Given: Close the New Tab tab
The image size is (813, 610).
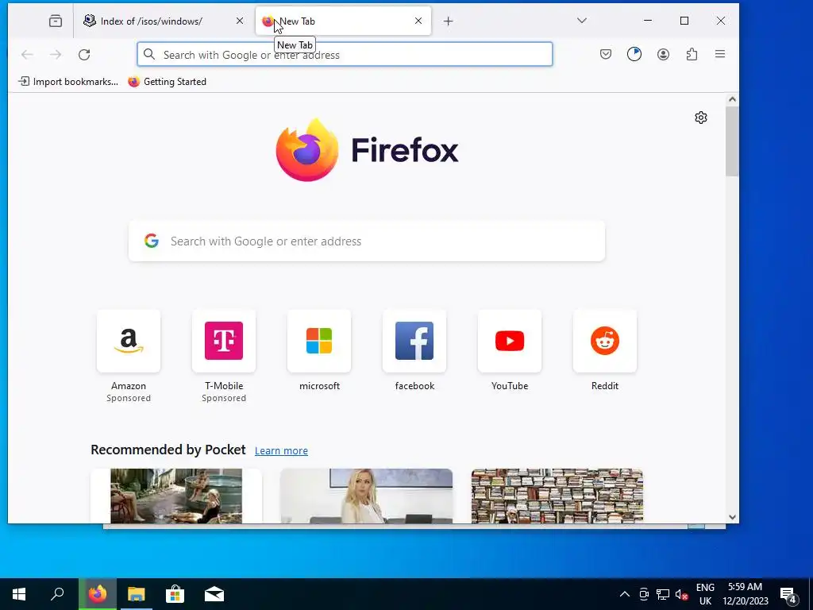Looking at the screenshot, I should click(x=418, y=21).
